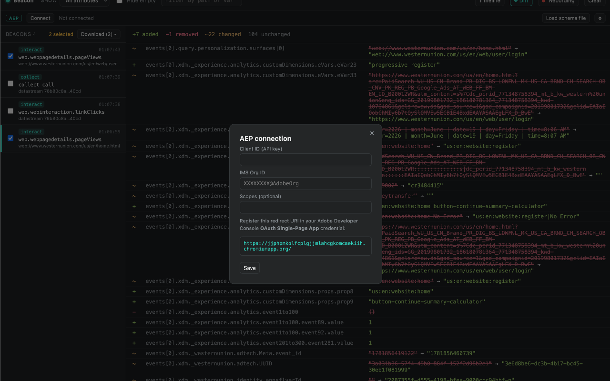Open the settings gear next to Load schema file
Viewport: 610px width, 381px height.
click(x=600, y=18)
